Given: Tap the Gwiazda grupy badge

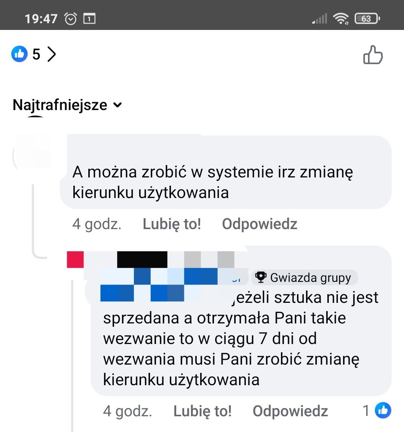Looking at the screenshot, I should tap(304, 277).
